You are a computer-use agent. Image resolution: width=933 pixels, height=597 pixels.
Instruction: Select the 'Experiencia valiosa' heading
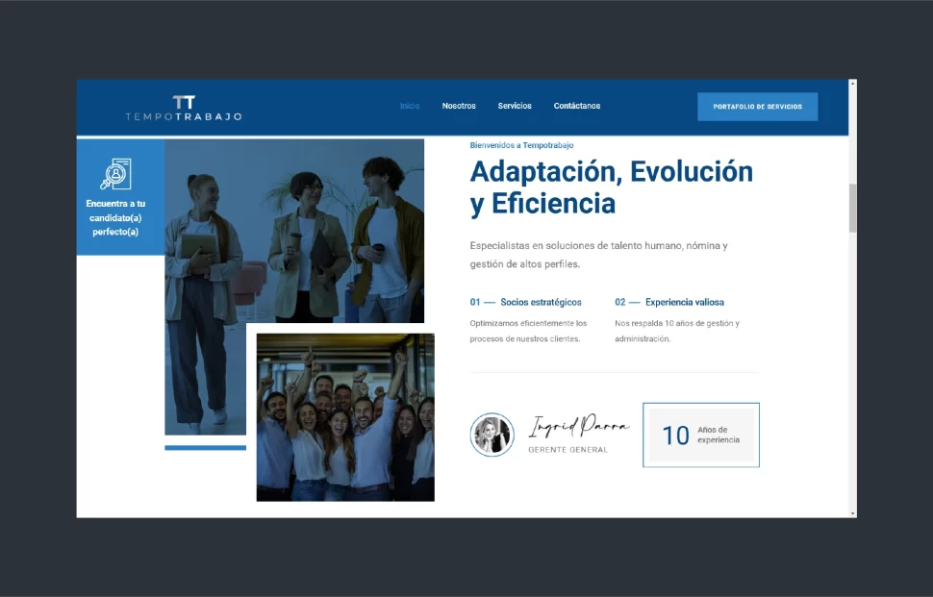[684, 302]
